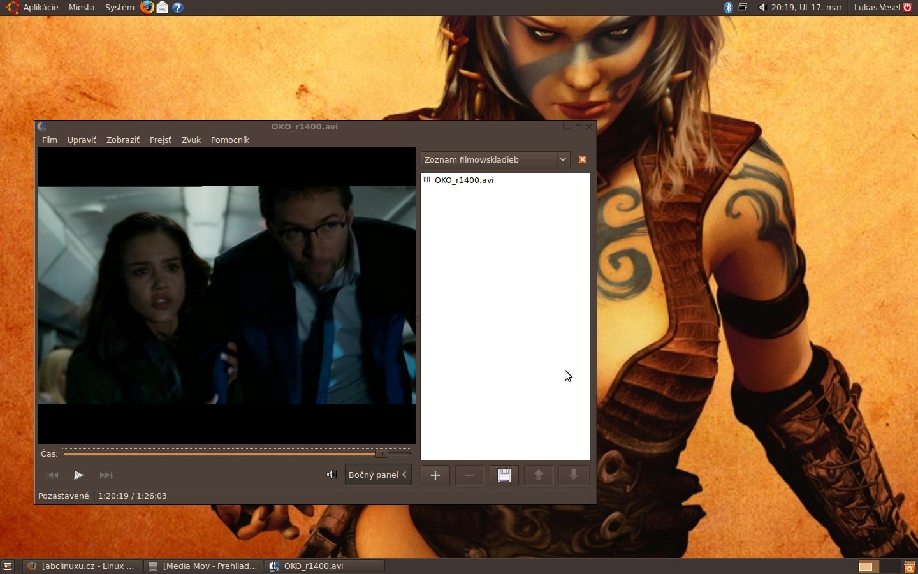
Task: Switch to OKO_r1400.avi taskbar entry
Action: click(x=324, y=566)
